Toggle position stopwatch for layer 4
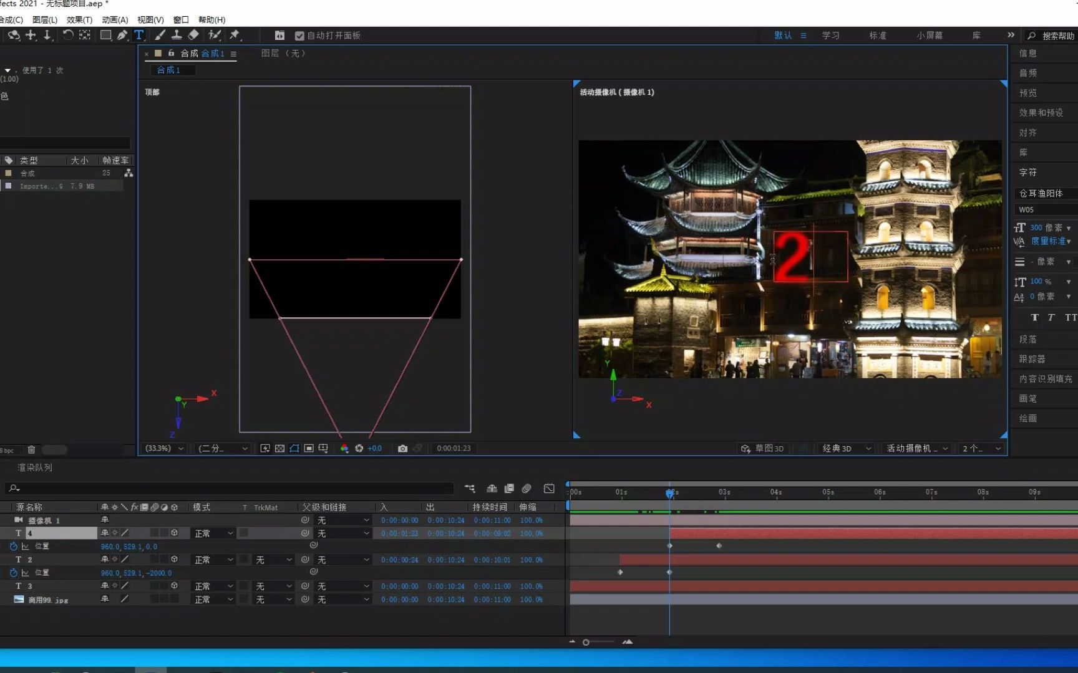 pos(13,547)
